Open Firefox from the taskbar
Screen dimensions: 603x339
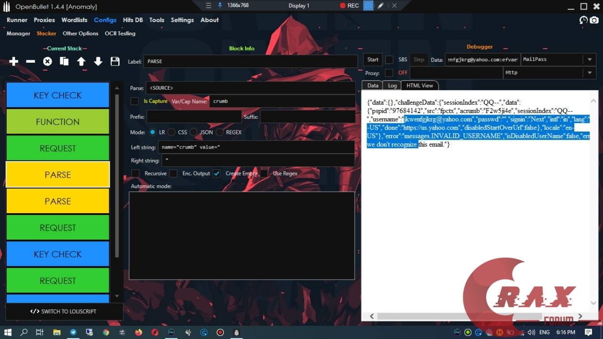139,332
